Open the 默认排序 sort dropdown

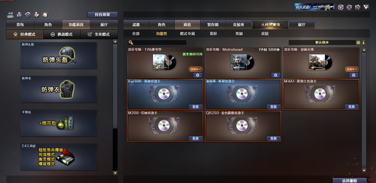(322, 42)
